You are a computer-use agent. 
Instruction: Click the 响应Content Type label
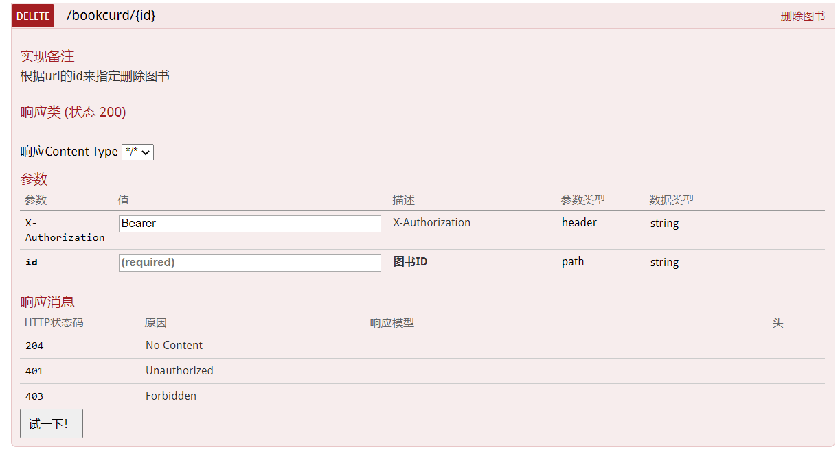click(69, 152)
